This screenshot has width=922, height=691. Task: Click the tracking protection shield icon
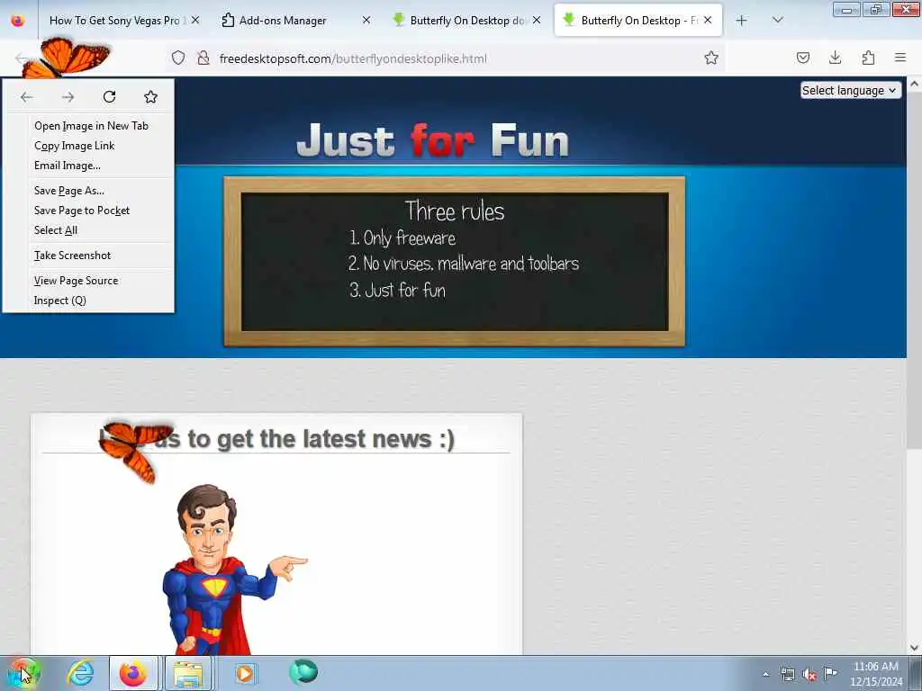pos(178,58)
